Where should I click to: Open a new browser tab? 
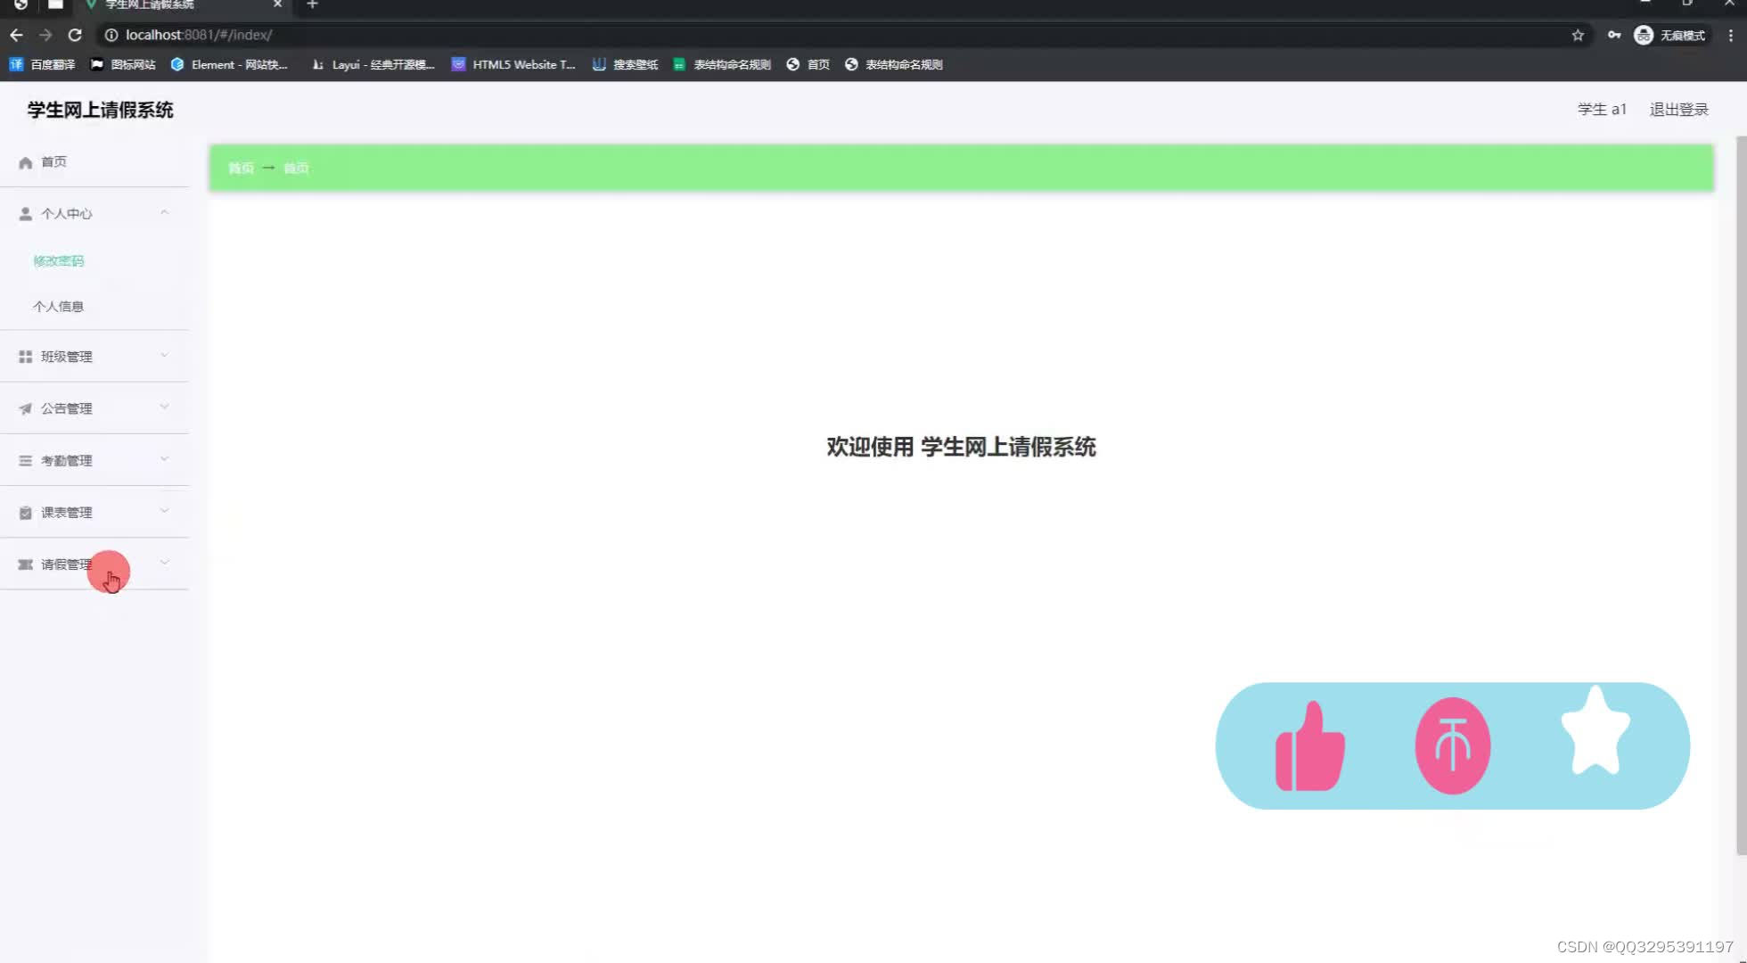coord(312,4)
